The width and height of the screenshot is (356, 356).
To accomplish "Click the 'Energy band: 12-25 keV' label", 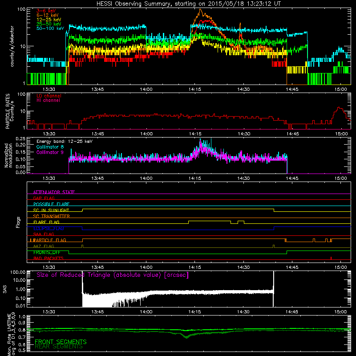I will click(65, 142).
